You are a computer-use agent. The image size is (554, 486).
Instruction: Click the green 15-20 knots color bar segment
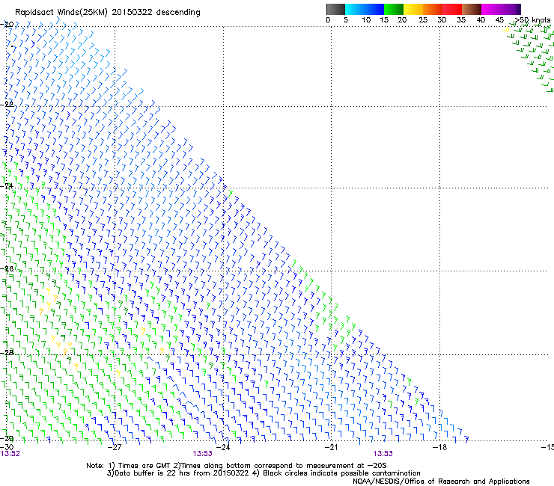[394, 9]
